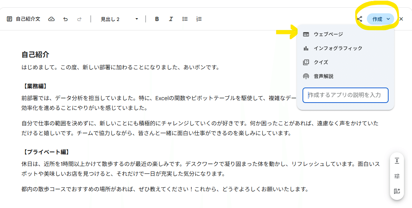The height and width of the screenshot is (208, 412).
Task: Apply numbered list formatting
Action: 199,19
